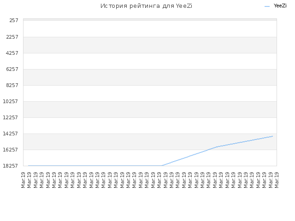Click the 14257 y-axis label
Image resolution: width=295 pixels, height=221 pixels.
click(x=11, y=134)
